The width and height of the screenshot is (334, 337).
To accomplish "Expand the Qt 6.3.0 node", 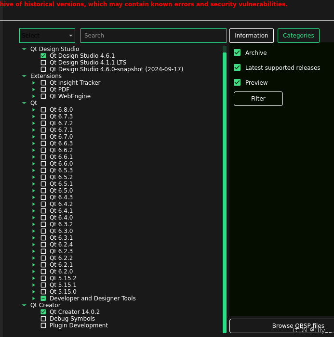I will 34,231.
